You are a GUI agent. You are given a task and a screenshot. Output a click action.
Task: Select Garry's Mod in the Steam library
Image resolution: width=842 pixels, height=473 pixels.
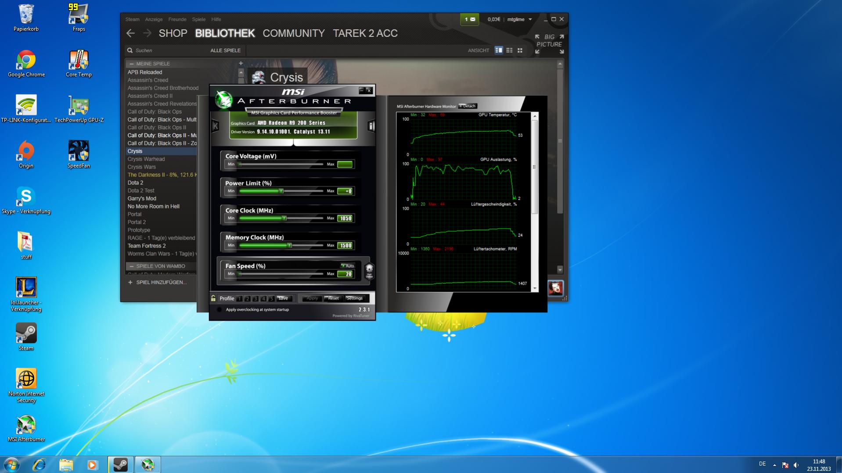click(x=142, y=199)
